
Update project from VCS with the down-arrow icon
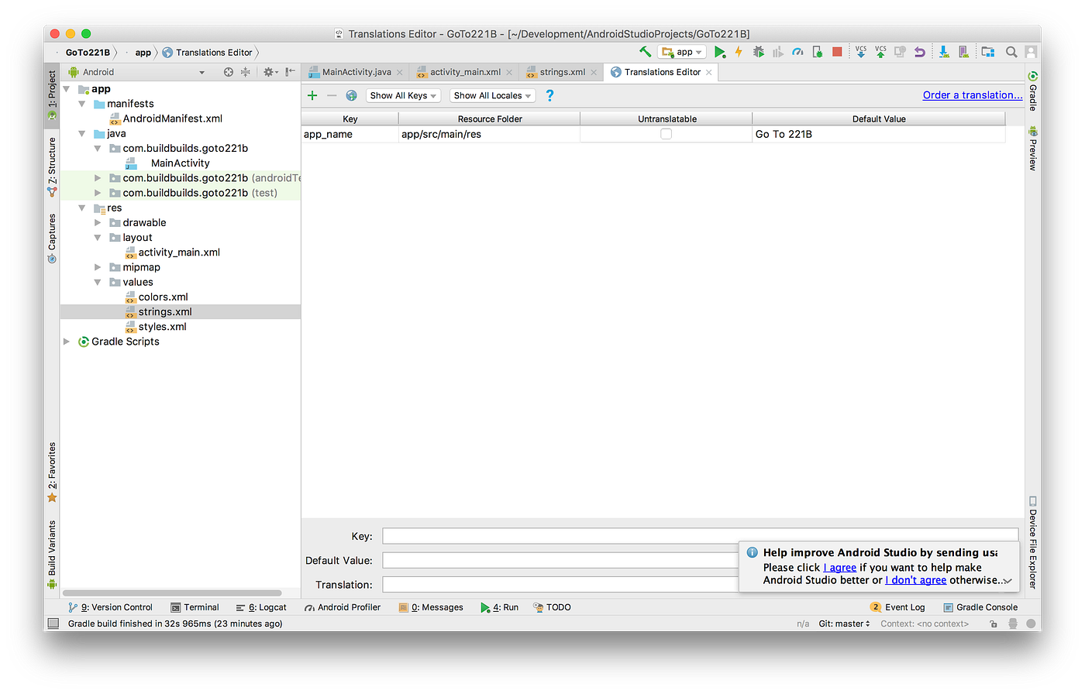(x=860, y=51)
